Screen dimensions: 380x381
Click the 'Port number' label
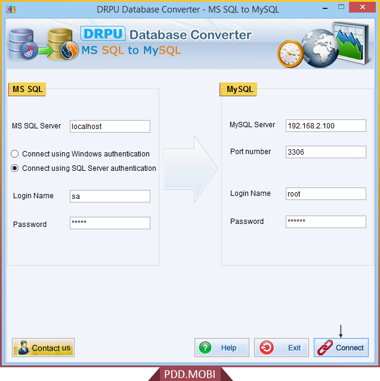coord(251,152)
